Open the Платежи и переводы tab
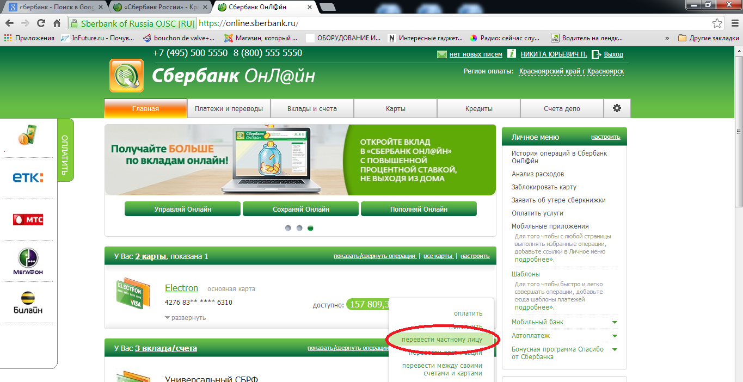 [229, 108]
